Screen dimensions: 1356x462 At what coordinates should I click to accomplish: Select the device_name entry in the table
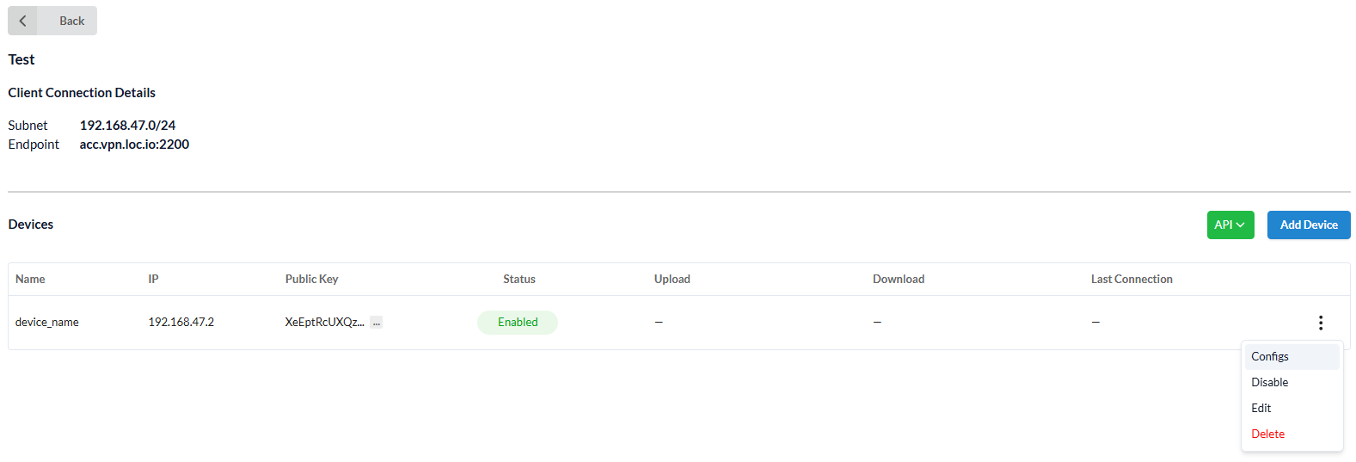pyautogui.click(x=47, y=323)
